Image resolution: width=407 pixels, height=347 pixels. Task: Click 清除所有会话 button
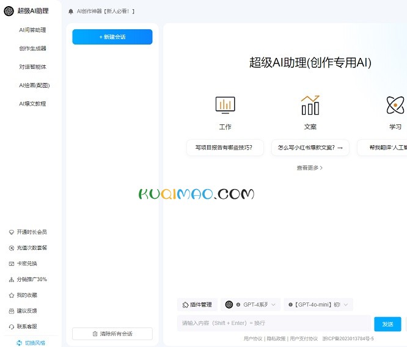click(112, 334)
